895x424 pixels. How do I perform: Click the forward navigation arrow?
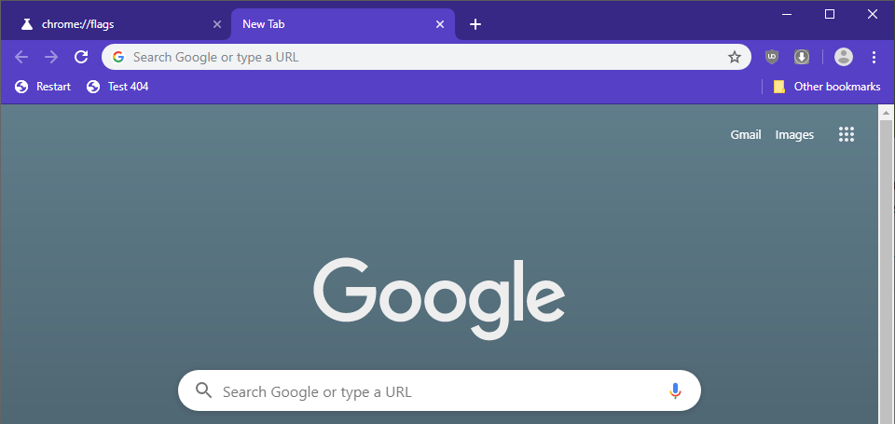click(x=51, y=57)
